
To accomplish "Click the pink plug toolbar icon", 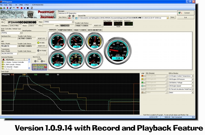I will 8,8.
